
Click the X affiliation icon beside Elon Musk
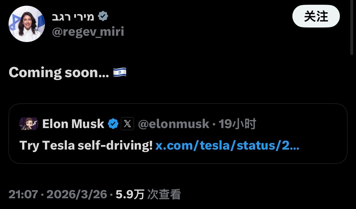[x=127, y=124]
